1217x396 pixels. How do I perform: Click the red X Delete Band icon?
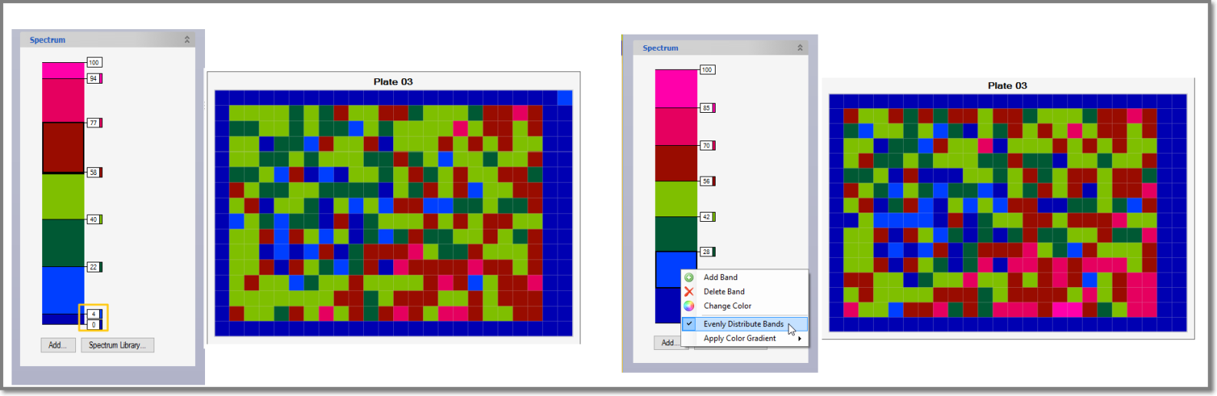coord(689,292)
